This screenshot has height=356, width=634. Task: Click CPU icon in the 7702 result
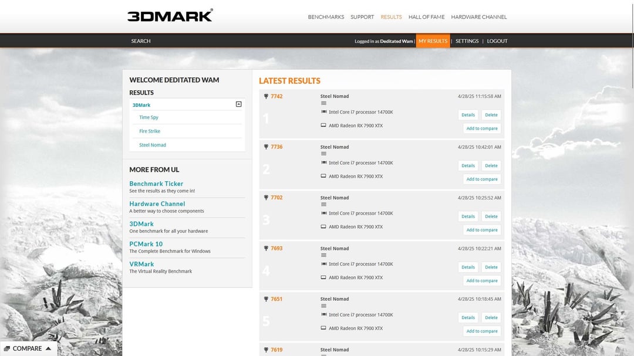[x=323, y=213]
